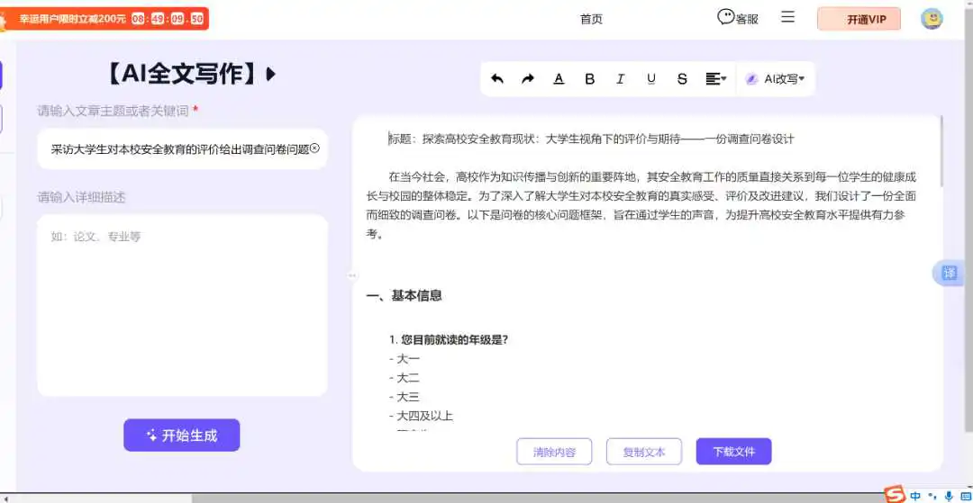
Task: Click the Sogou input method icon
Action: click(x=895, y=495)
